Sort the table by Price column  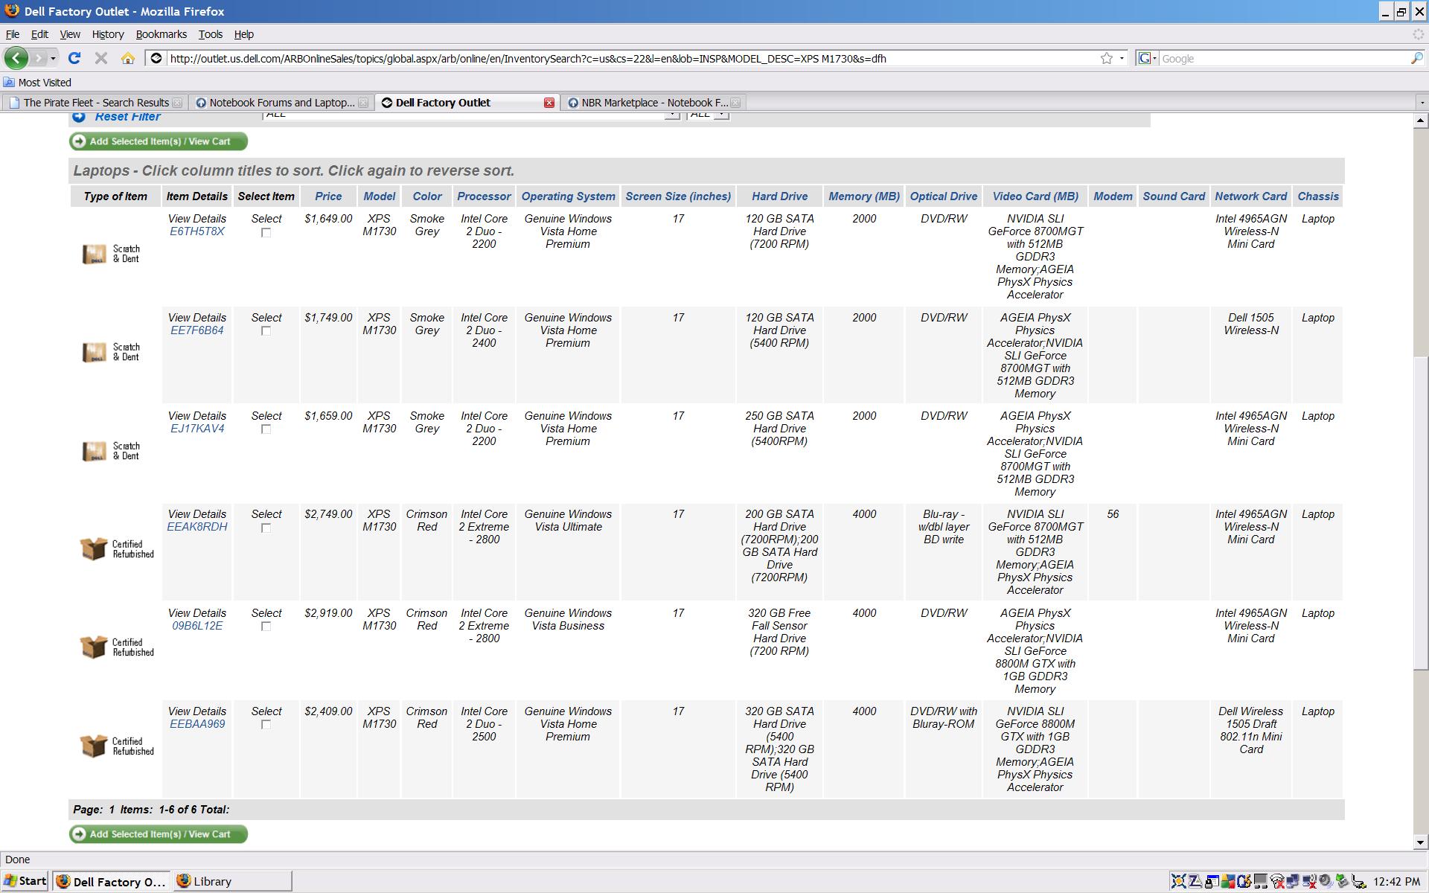(x=328, y=196)
